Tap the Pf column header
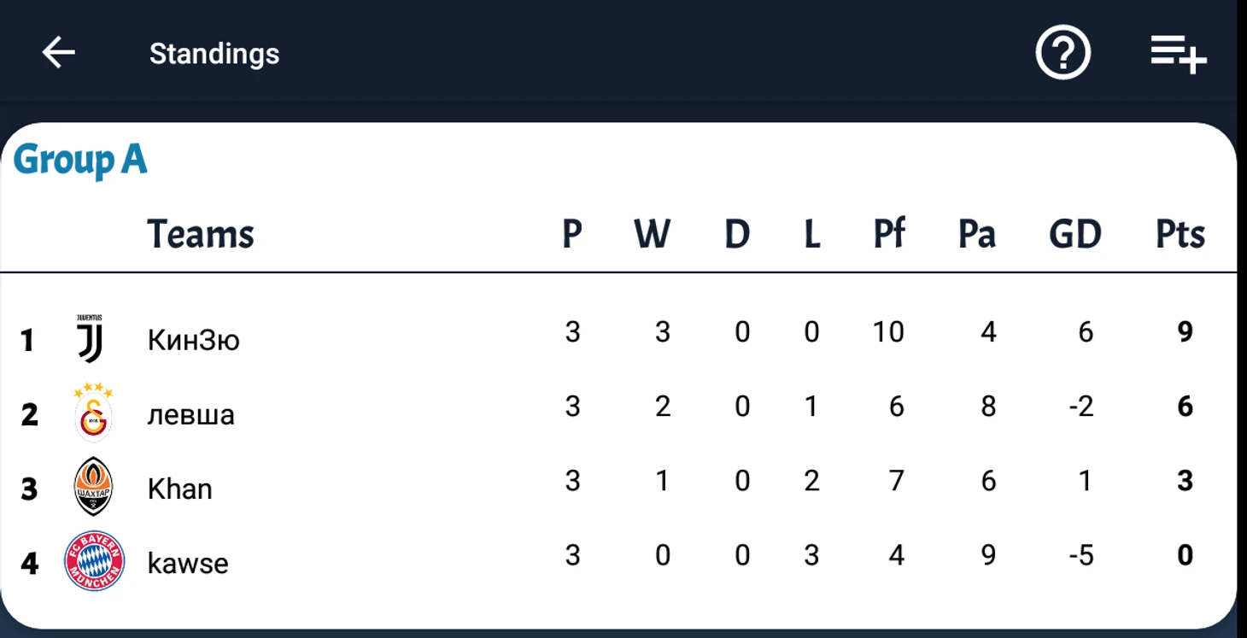Image resolution: width=1247 pixels, height=638 pixels. pos(889,233)
